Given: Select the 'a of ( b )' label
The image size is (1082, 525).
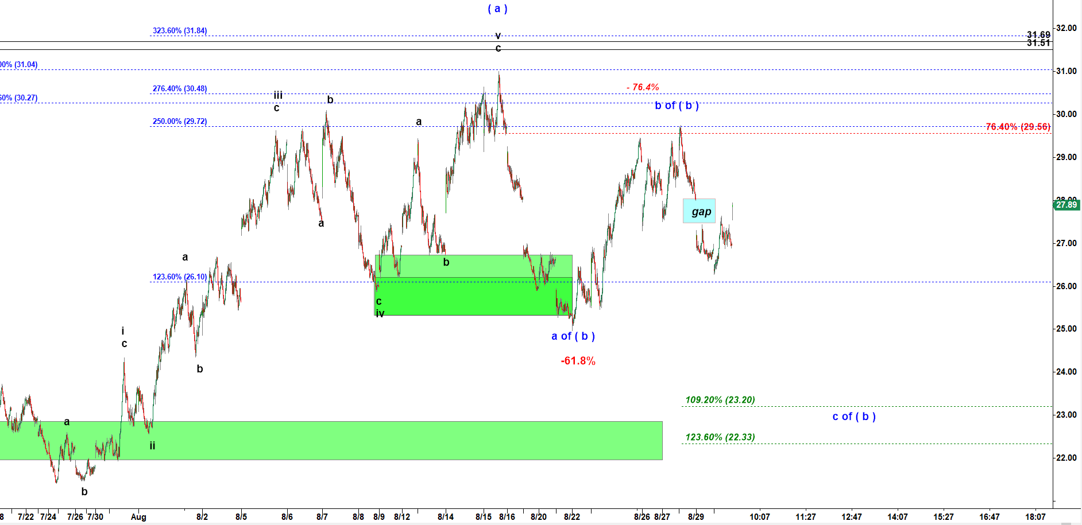Looking at the screenshot, I should pyautogui.click(x=573, y=336).
